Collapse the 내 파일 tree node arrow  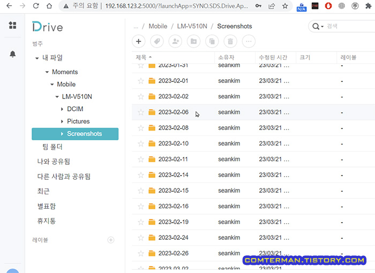click(x=37, y=58)
